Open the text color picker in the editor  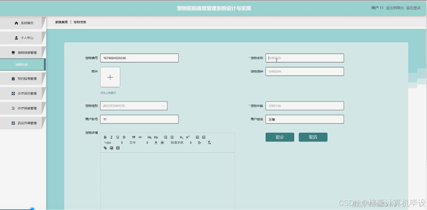click(156, 142)
